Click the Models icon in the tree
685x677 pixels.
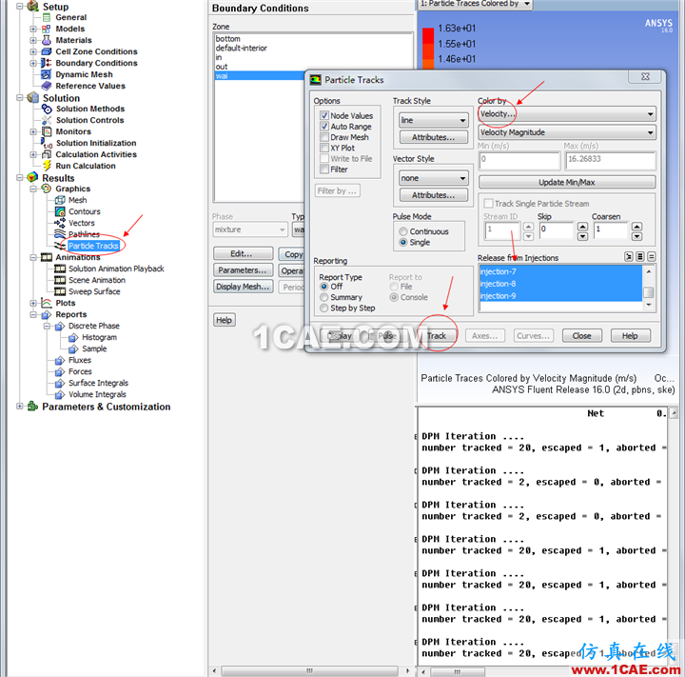[47, 29]
